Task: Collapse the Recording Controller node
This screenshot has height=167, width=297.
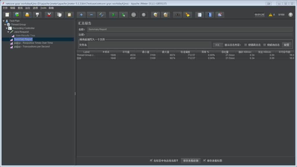Action: pyautogui.click(x=7, y=28)
